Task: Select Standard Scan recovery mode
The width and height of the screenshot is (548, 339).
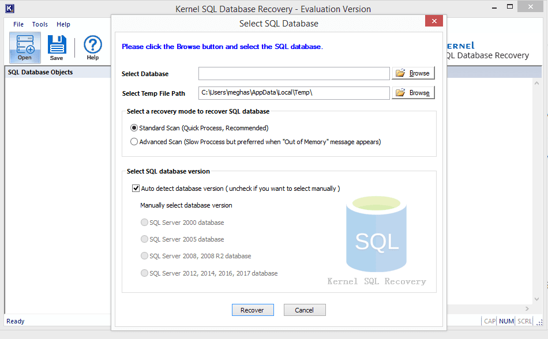Action: tap(134, 128)
